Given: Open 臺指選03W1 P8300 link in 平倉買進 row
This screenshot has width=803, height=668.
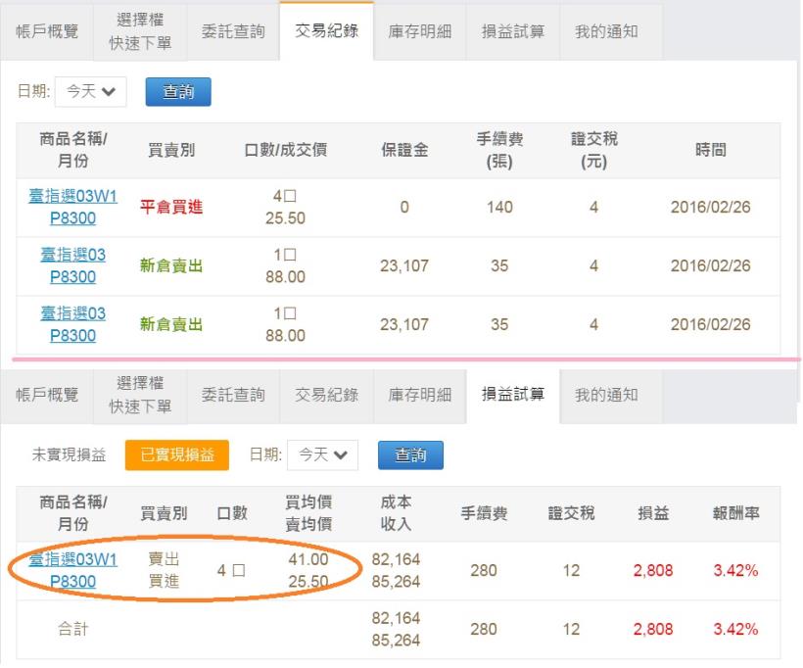Looking at the screenshot, I should 72,207.
